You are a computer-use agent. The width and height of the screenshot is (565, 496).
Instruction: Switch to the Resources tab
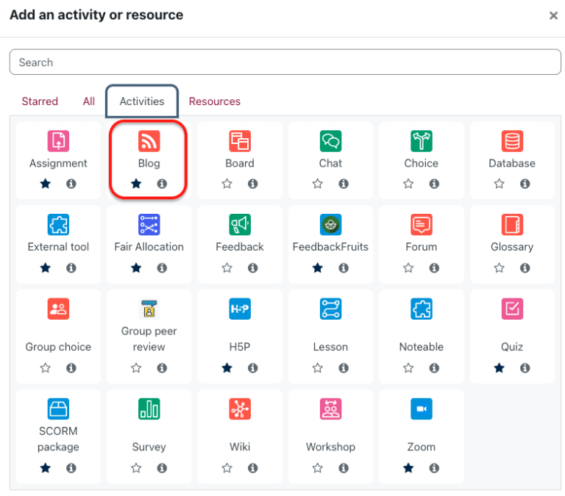tap(215, 101)
